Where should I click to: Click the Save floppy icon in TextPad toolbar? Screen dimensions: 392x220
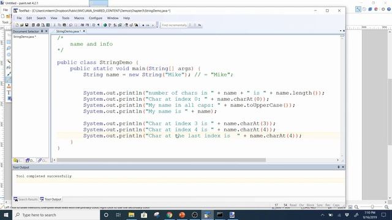click(26, 25)
